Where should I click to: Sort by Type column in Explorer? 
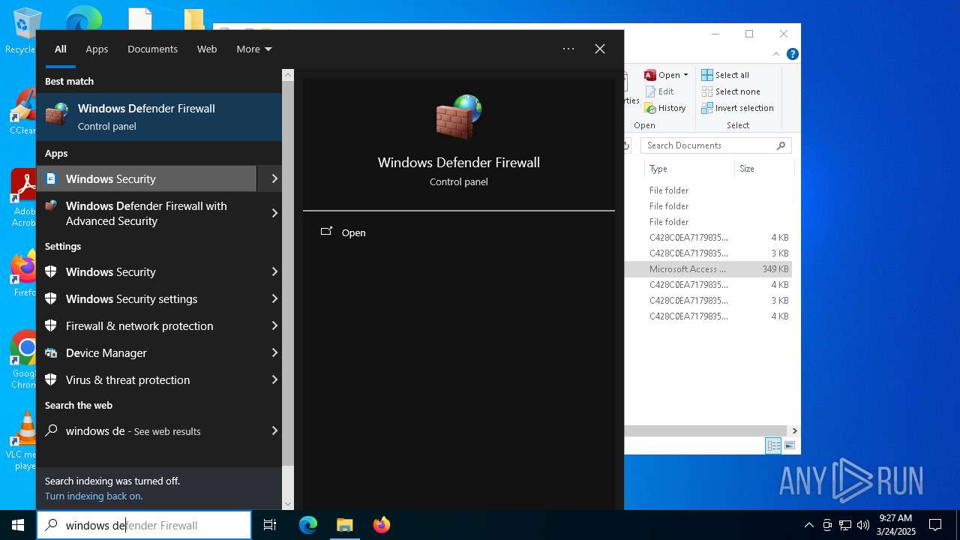pyautogui.click(x=688, y=169)
